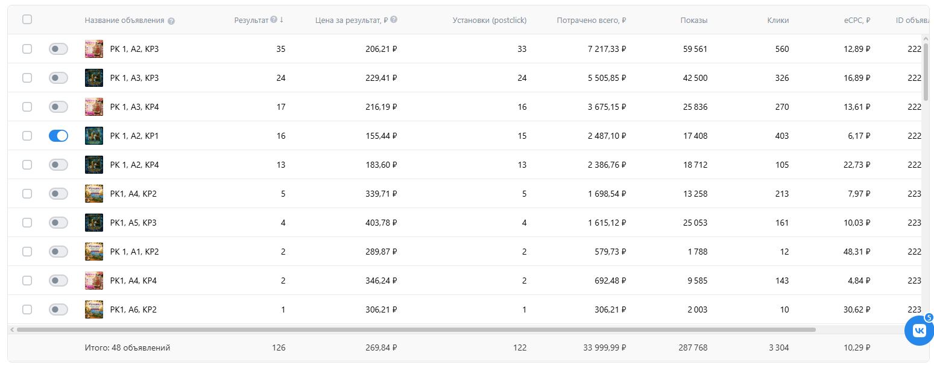Turn on the toggle for PK1, A6, KP2

pos(58,309)
